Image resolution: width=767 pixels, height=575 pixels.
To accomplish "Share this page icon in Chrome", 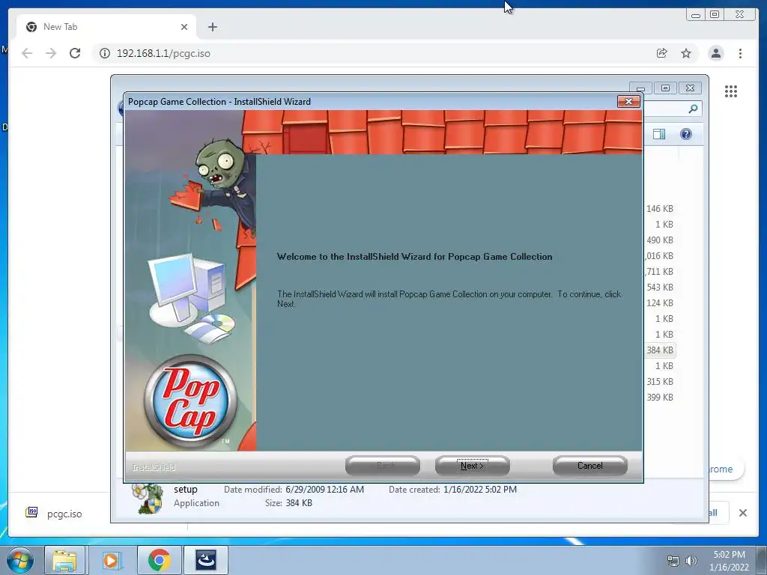I will coord(662,53).
